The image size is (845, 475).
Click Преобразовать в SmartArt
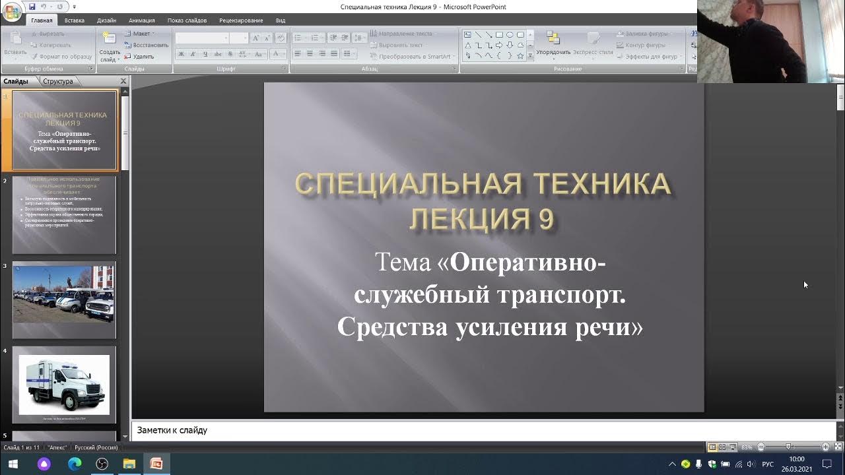412,56
